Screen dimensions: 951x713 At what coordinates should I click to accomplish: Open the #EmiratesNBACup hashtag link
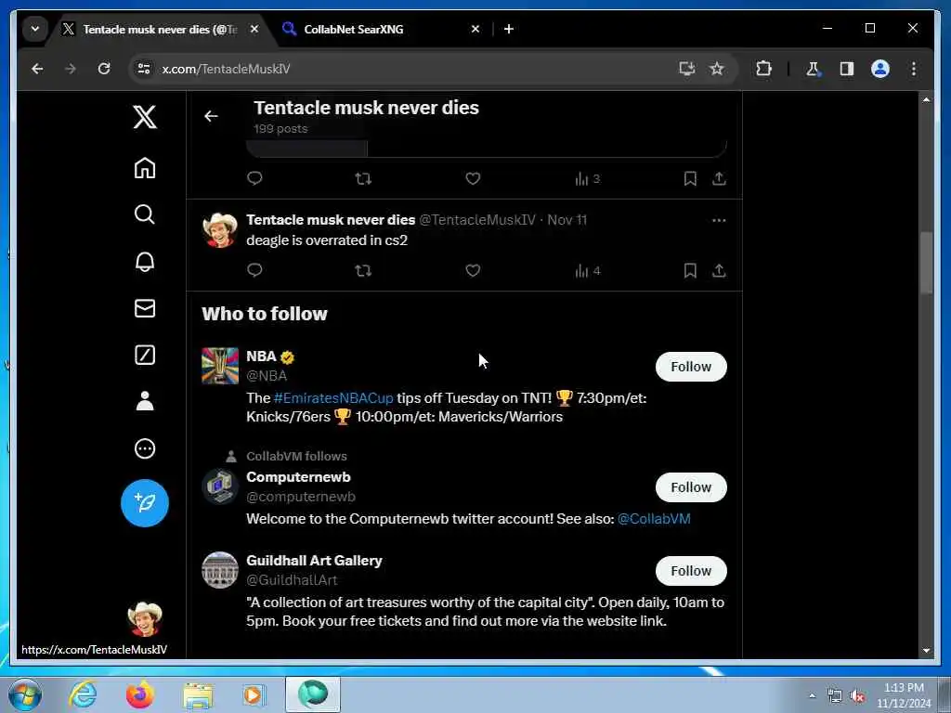[x=333, y=398]
